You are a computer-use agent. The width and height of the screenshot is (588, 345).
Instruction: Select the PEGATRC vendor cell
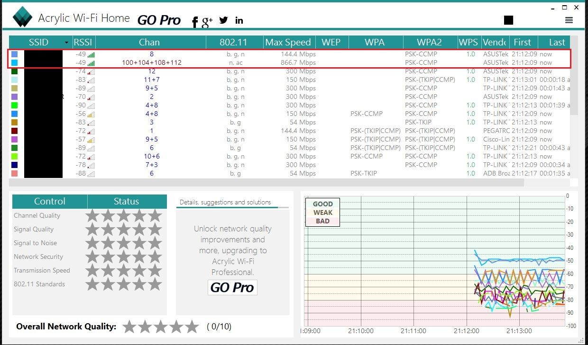point(495,131)
